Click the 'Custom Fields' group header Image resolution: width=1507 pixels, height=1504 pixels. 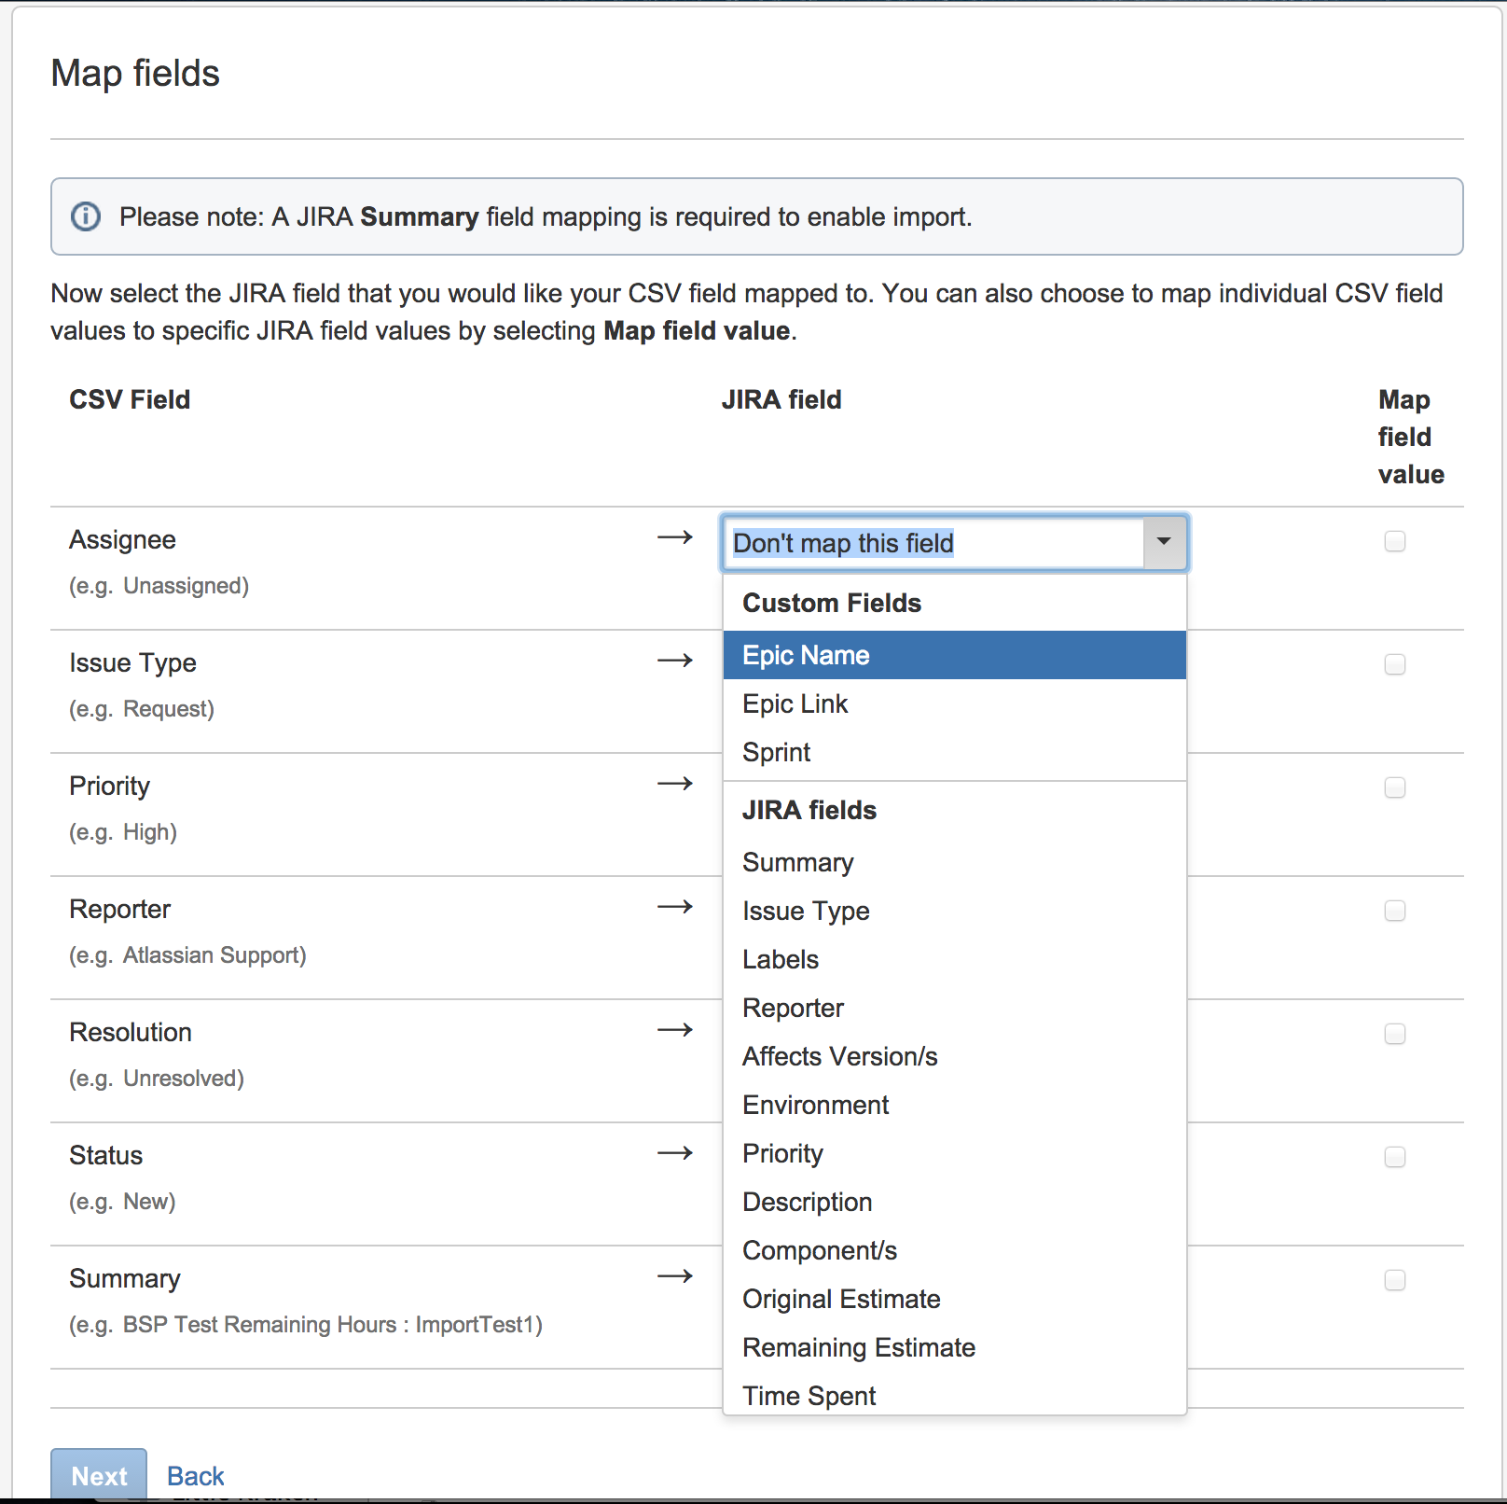(832, 603)
